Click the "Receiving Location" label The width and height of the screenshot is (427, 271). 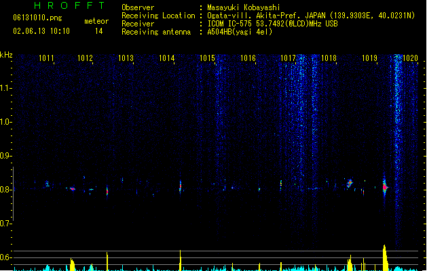158,16
